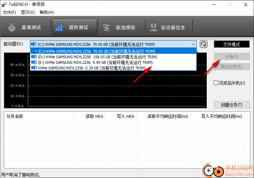Click the 20 mB/s graph axis label
Image resolution: width=254 pixels, height=178 pixels.
(17, 85)
